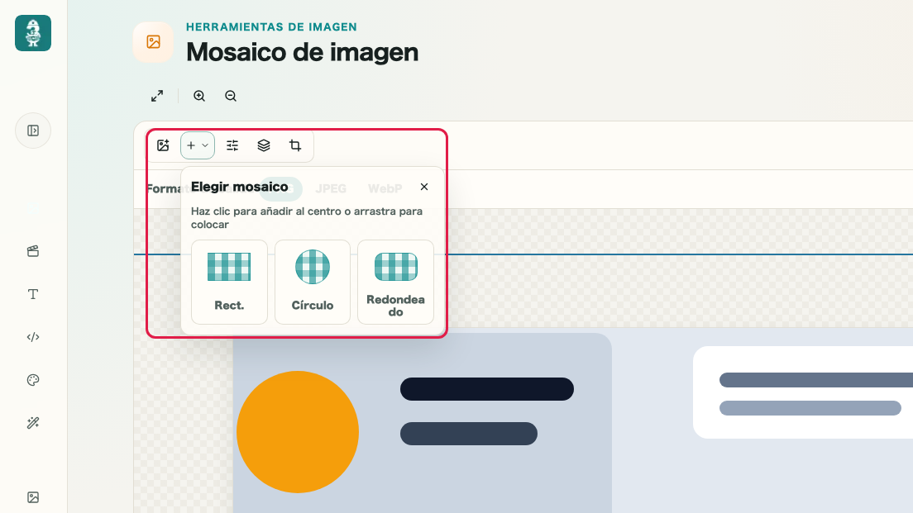
Task: Add a Redondeado mosaic shape
Action: (x=396, y=282)
